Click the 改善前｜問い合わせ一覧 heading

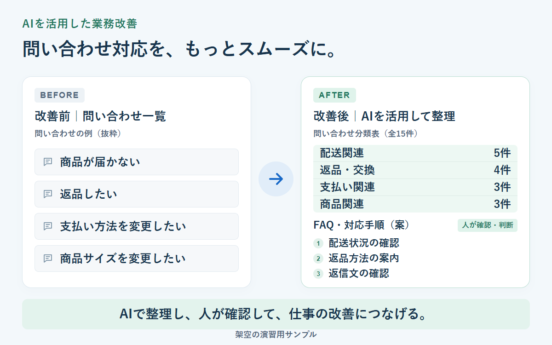tap(100, 116)
